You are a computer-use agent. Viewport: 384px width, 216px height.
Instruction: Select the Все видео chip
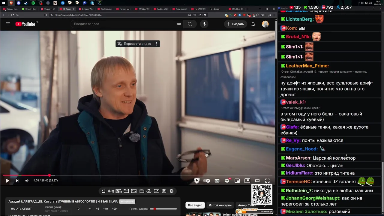click(195, 205)
